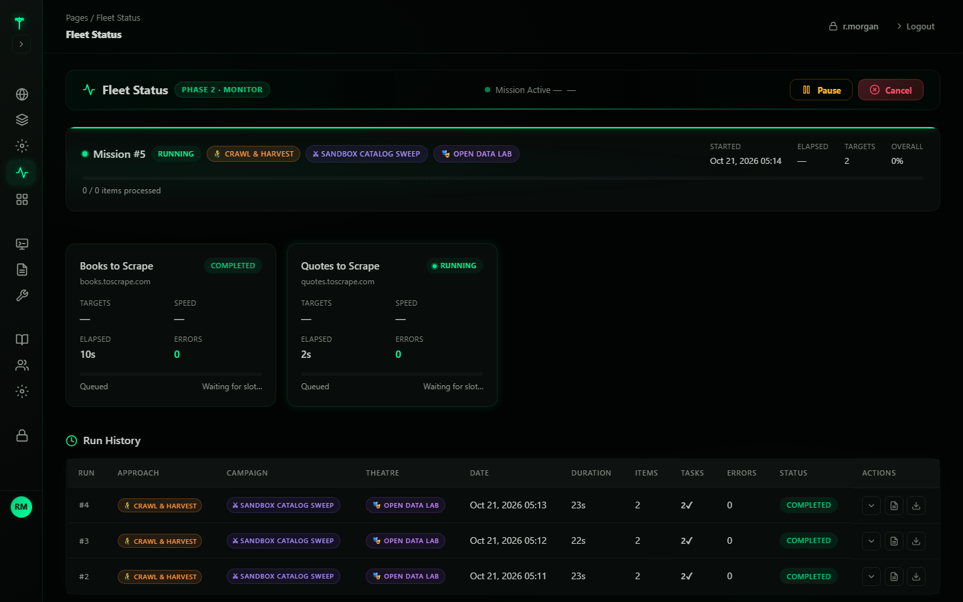View the report for run #2
The image size is (963, 602).
tap(894, 577)
